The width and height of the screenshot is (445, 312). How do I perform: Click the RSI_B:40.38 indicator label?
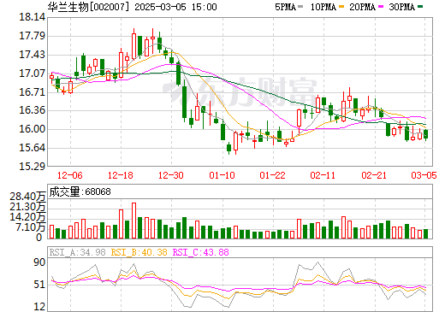pos(139,252)
